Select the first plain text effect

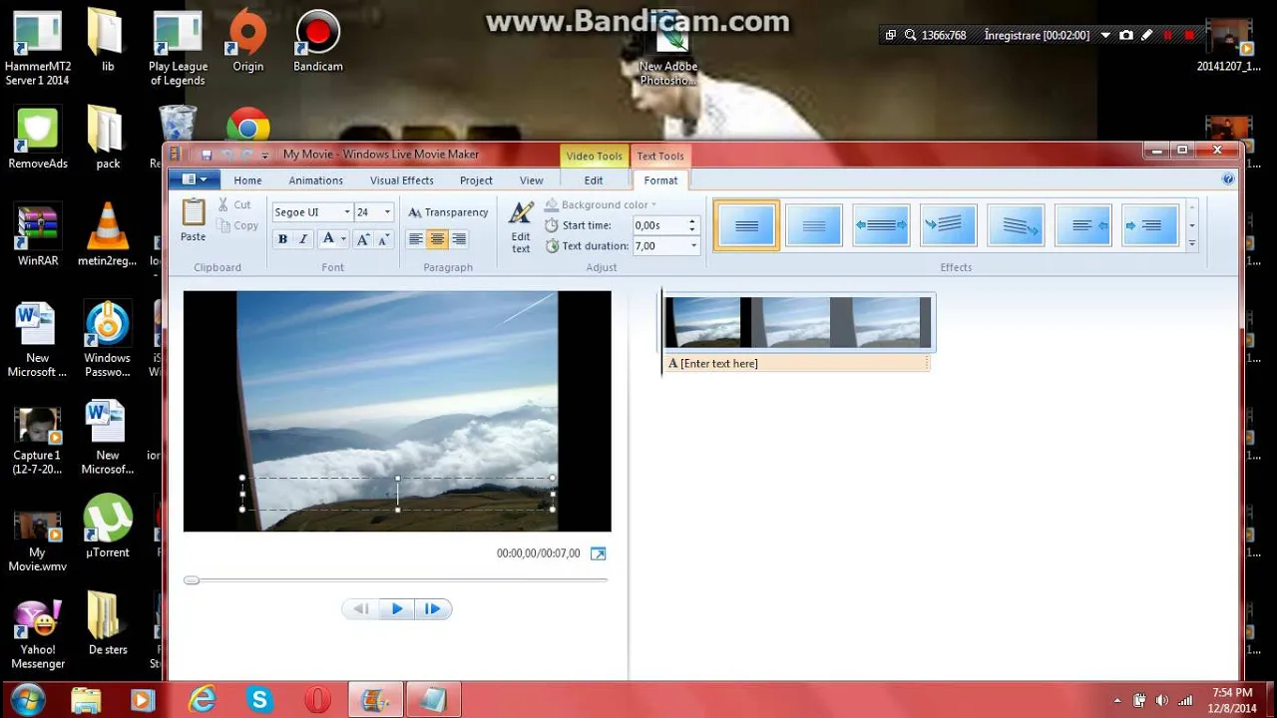(x=746, y=225)
